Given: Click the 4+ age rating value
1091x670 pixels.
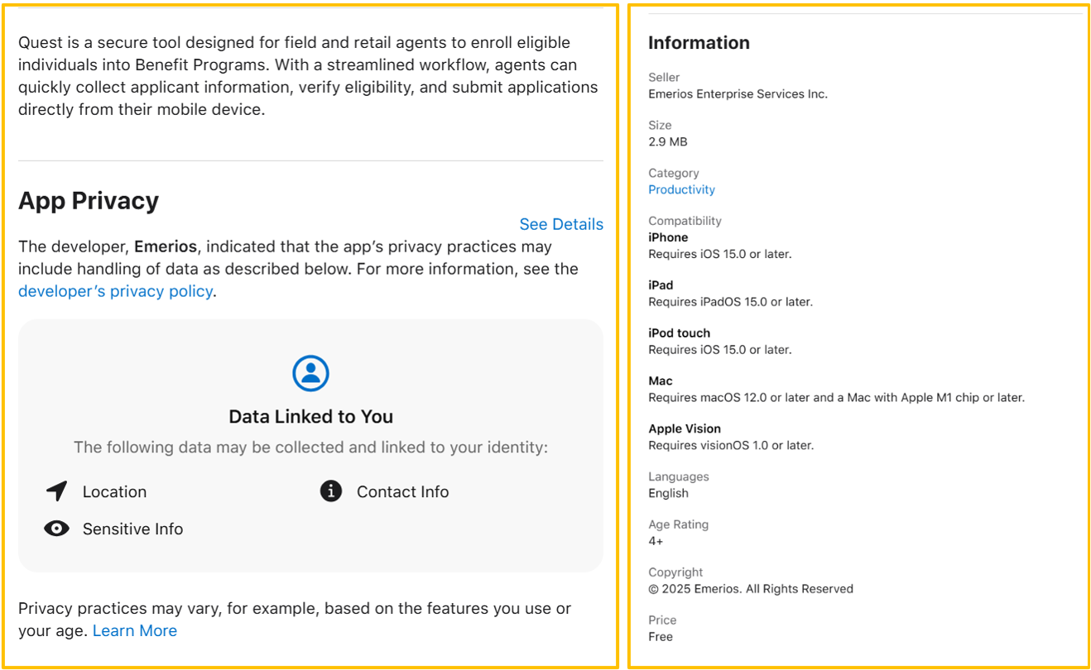Looking at the screenshot, I should click(x=656, y=541).
